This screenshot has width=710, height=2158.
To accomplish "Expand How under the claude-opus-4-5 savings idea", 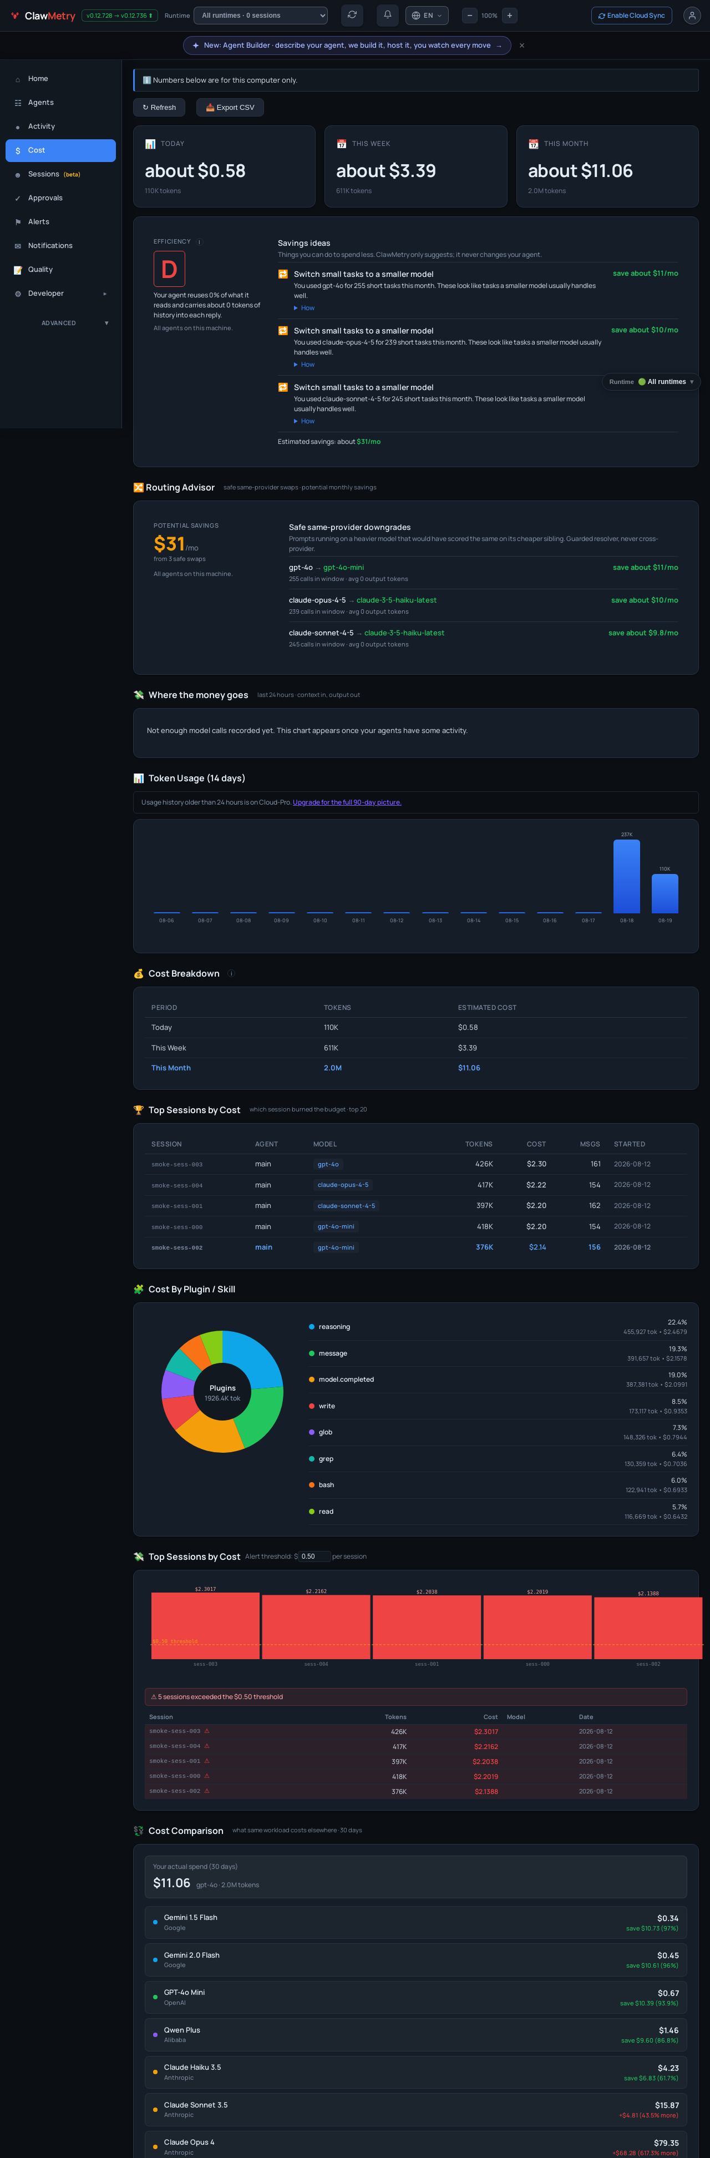I will [x=304, y=365].
